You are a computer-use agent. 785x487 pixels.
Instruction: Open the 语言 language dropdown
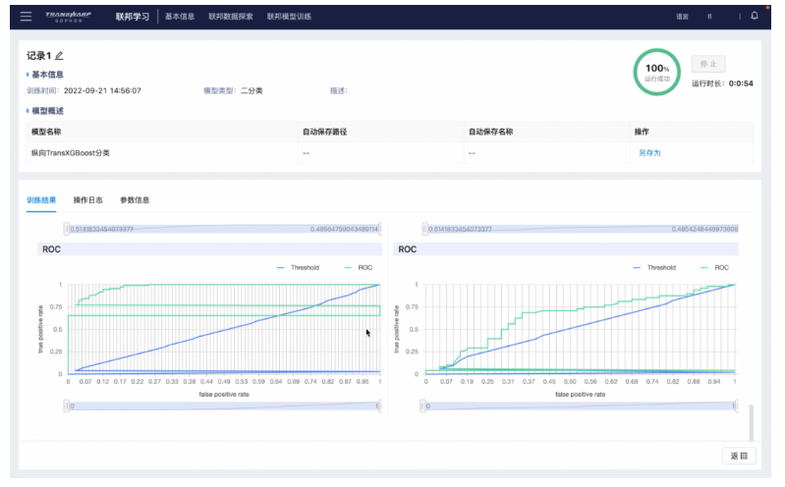point(682,17)
